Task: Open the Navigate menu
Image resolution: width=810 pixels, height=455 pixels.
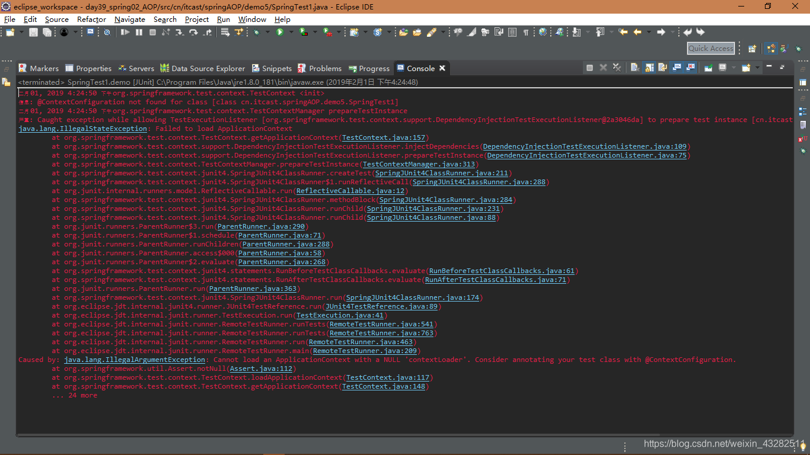Action: pos(130,19)
